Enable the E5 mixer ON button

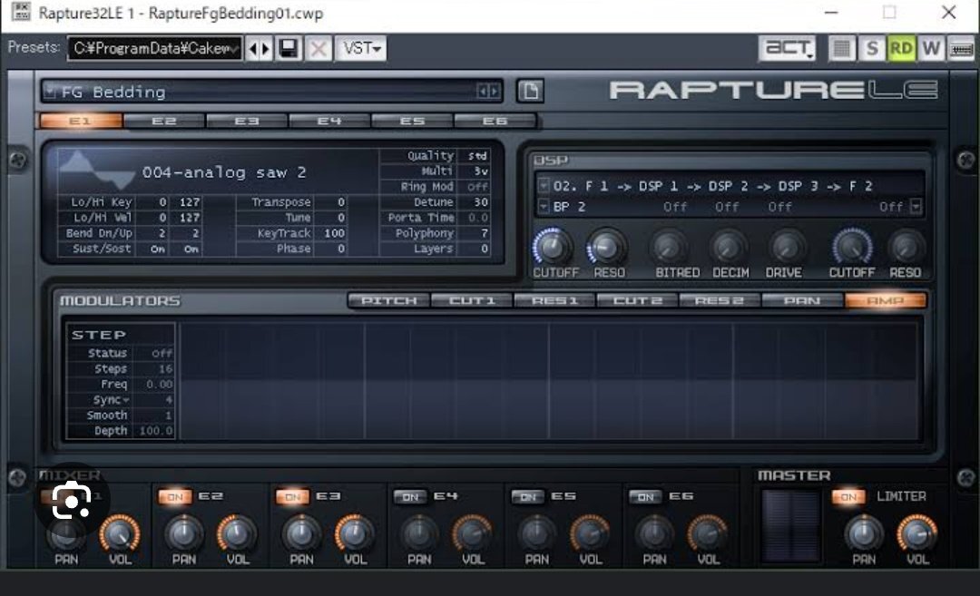click(x=527, y=497)
